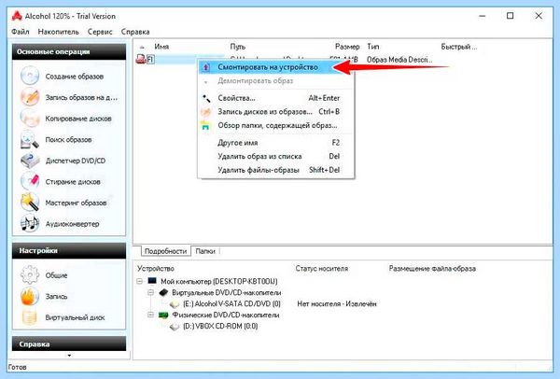The image size is (560, 379).
Task: Collapse the Мой компьютер tree node
Action: 140,281
